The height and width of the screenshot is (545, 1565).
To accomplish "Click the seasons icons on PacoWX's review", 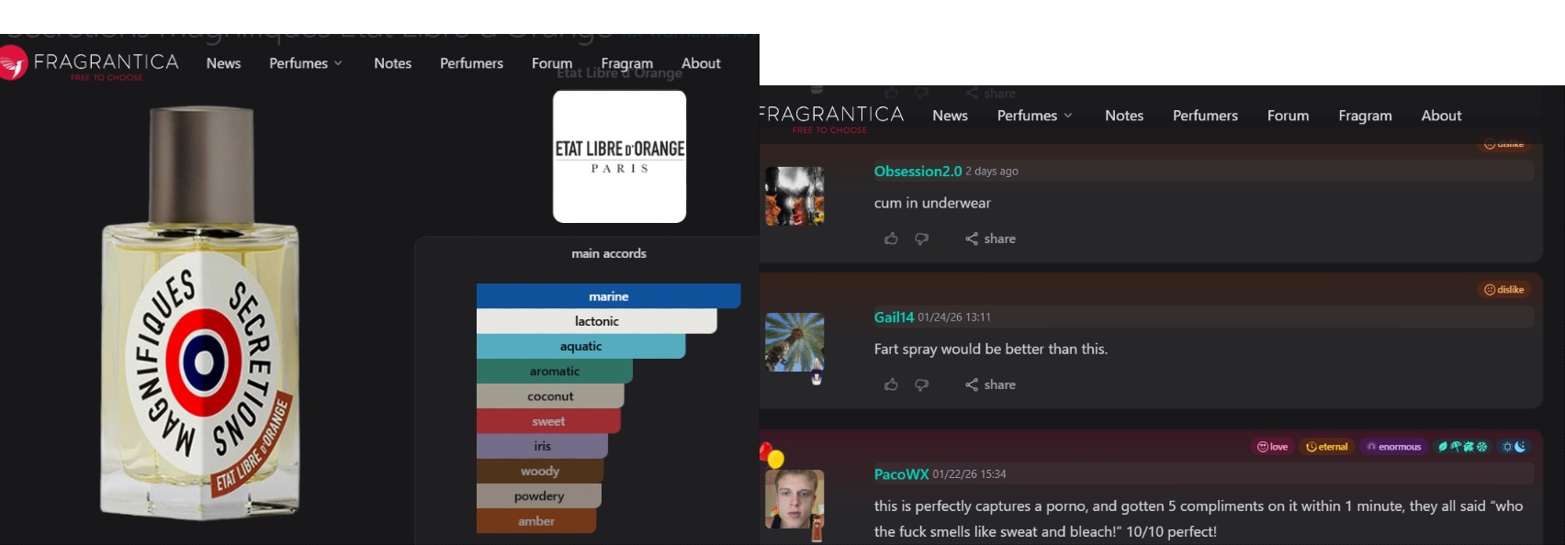I will click(x=1462, y=447).
